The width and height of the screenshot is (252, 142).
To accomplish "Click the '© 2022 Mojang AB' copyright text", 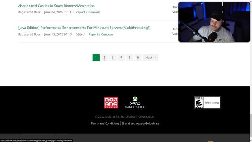I will pos(125,117).
